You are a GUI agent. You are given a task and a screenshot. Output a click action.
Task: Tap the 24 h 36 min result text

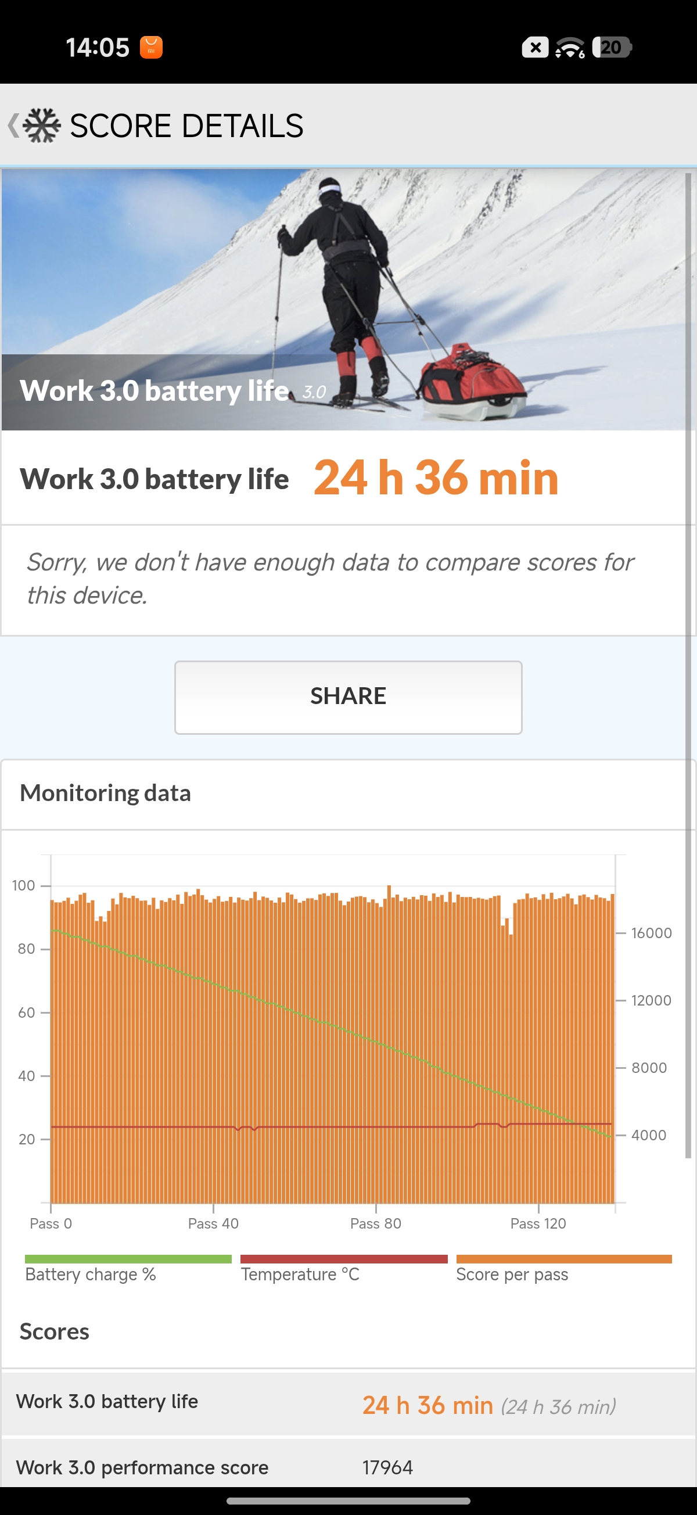pos(436,478)
